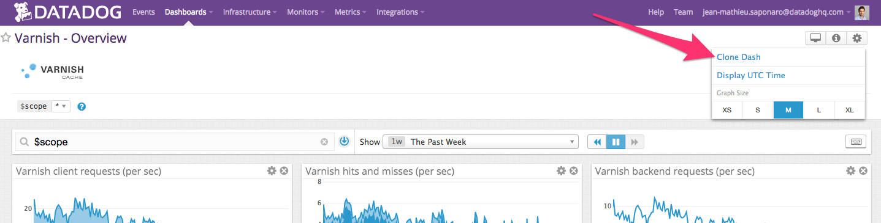The width and height of the screenshot is (881, 223).
Task: Open the keyboard shortcuts icon
Action: click(x=855, y=142)
